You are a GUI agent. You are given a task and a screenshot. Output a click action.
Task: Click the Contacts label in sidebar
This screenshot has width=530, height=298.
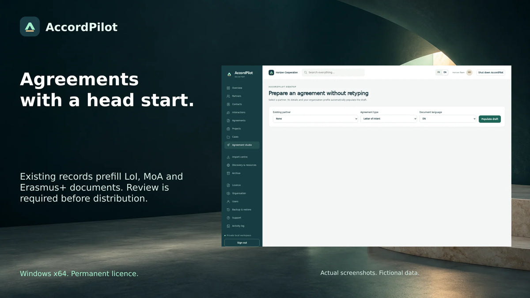[237, 104]
